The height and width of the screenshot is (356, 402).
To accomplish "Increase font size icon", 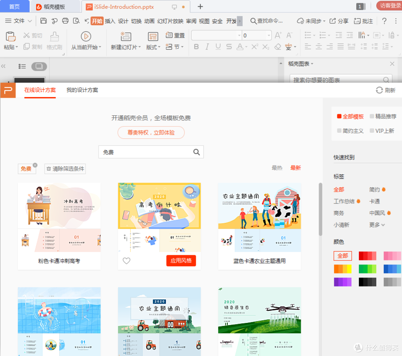I will [x=278, y=35].
